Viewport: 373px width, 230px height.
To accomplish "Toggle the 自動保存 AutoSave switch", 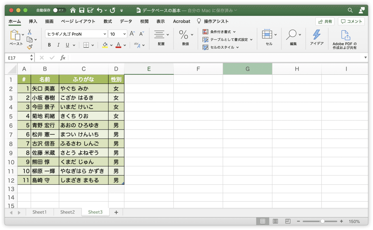I will click(x=59, y=10).
